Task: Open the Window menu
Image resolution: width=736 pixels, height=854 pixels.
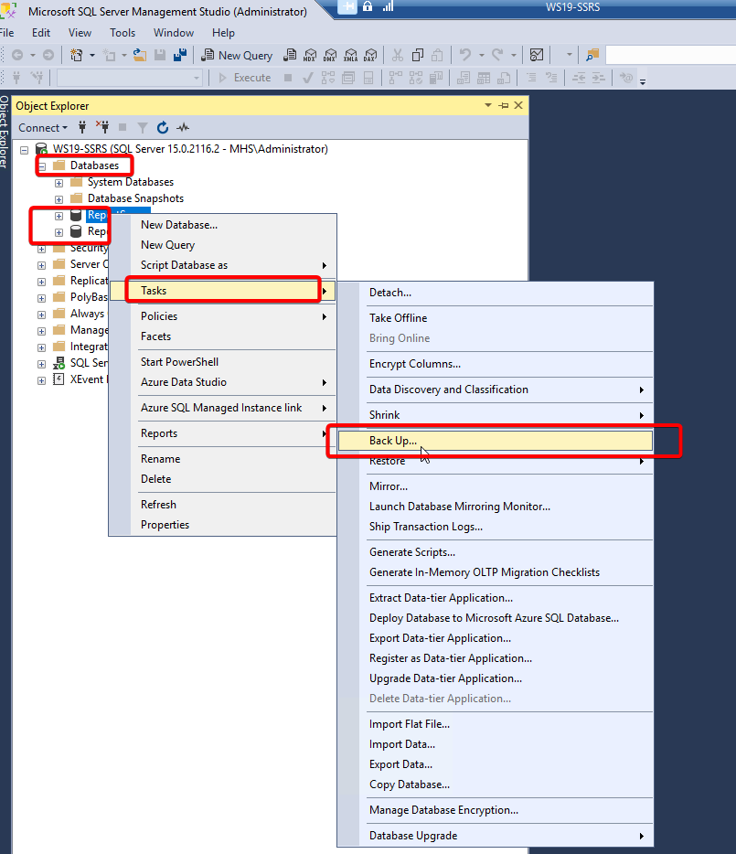Action: 173,33
